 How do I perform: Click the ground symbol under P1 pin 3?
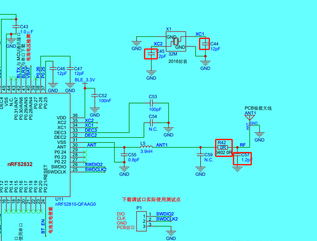coord(171,233)
